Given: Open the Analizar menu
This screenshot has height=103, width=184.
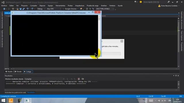Looking at the screenshot, I should pyautogui.click(x=104, y=6).
